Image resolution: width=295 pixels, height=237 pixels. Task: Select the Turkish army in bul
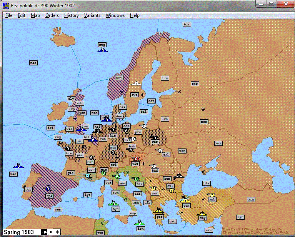click(171, 190)
